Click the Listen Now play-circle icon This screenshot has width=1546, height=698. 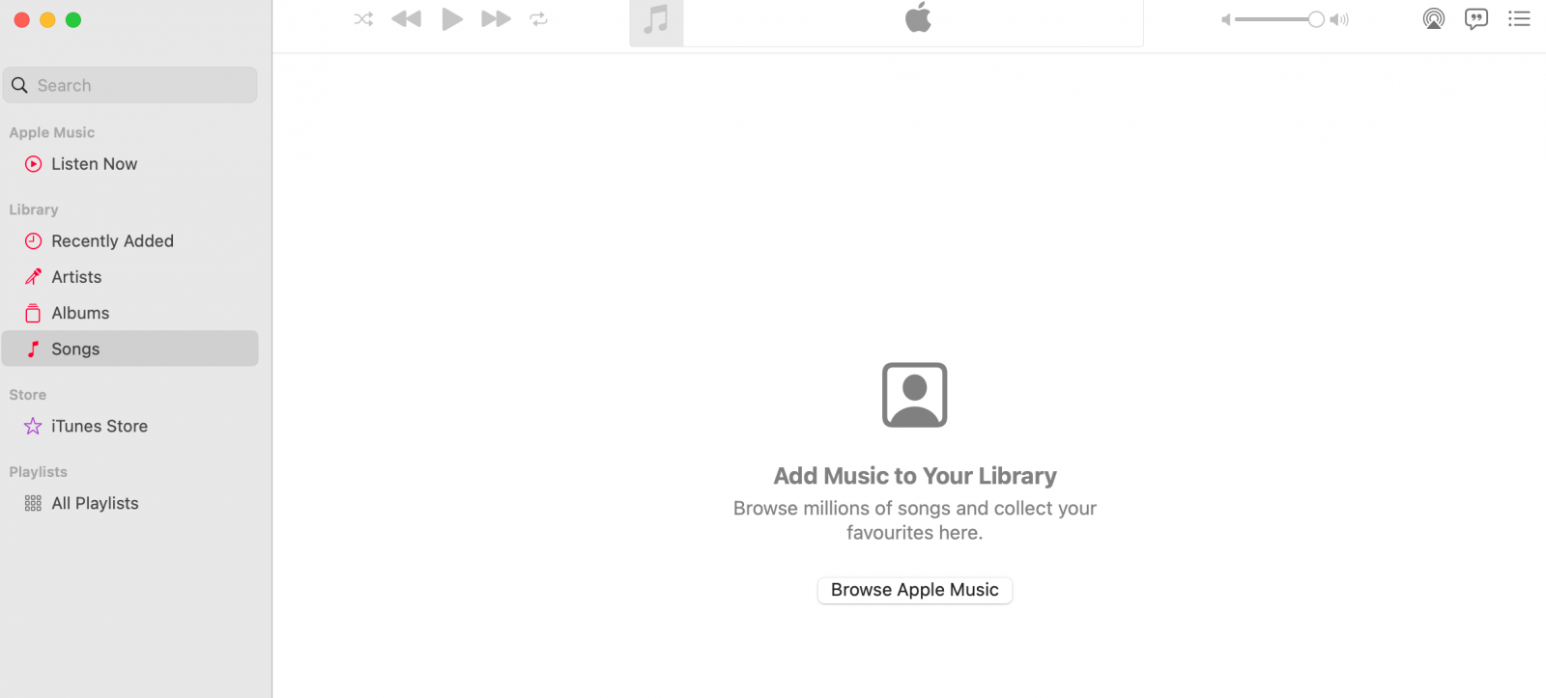33,164
